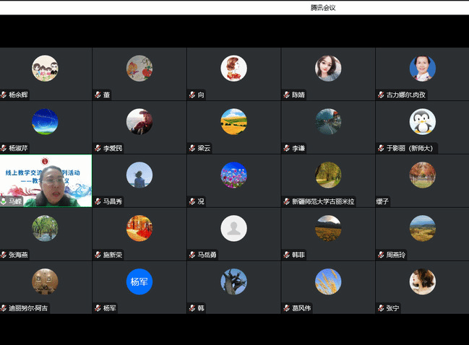Click the muted microphone icon next to 陈婧
The image size is (469, 345).
(x=286, y=95)
